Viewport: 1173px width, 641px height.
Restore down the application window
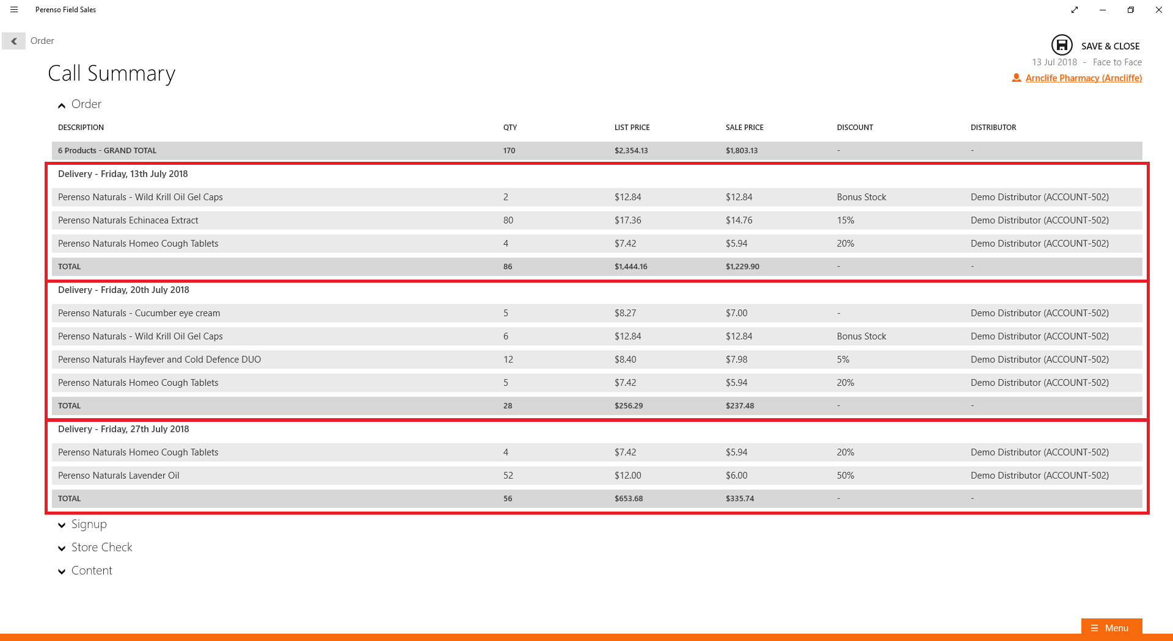click(1131, 10)
